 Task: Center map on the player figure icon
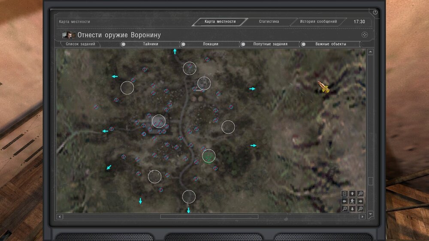(x=352, y=202)
